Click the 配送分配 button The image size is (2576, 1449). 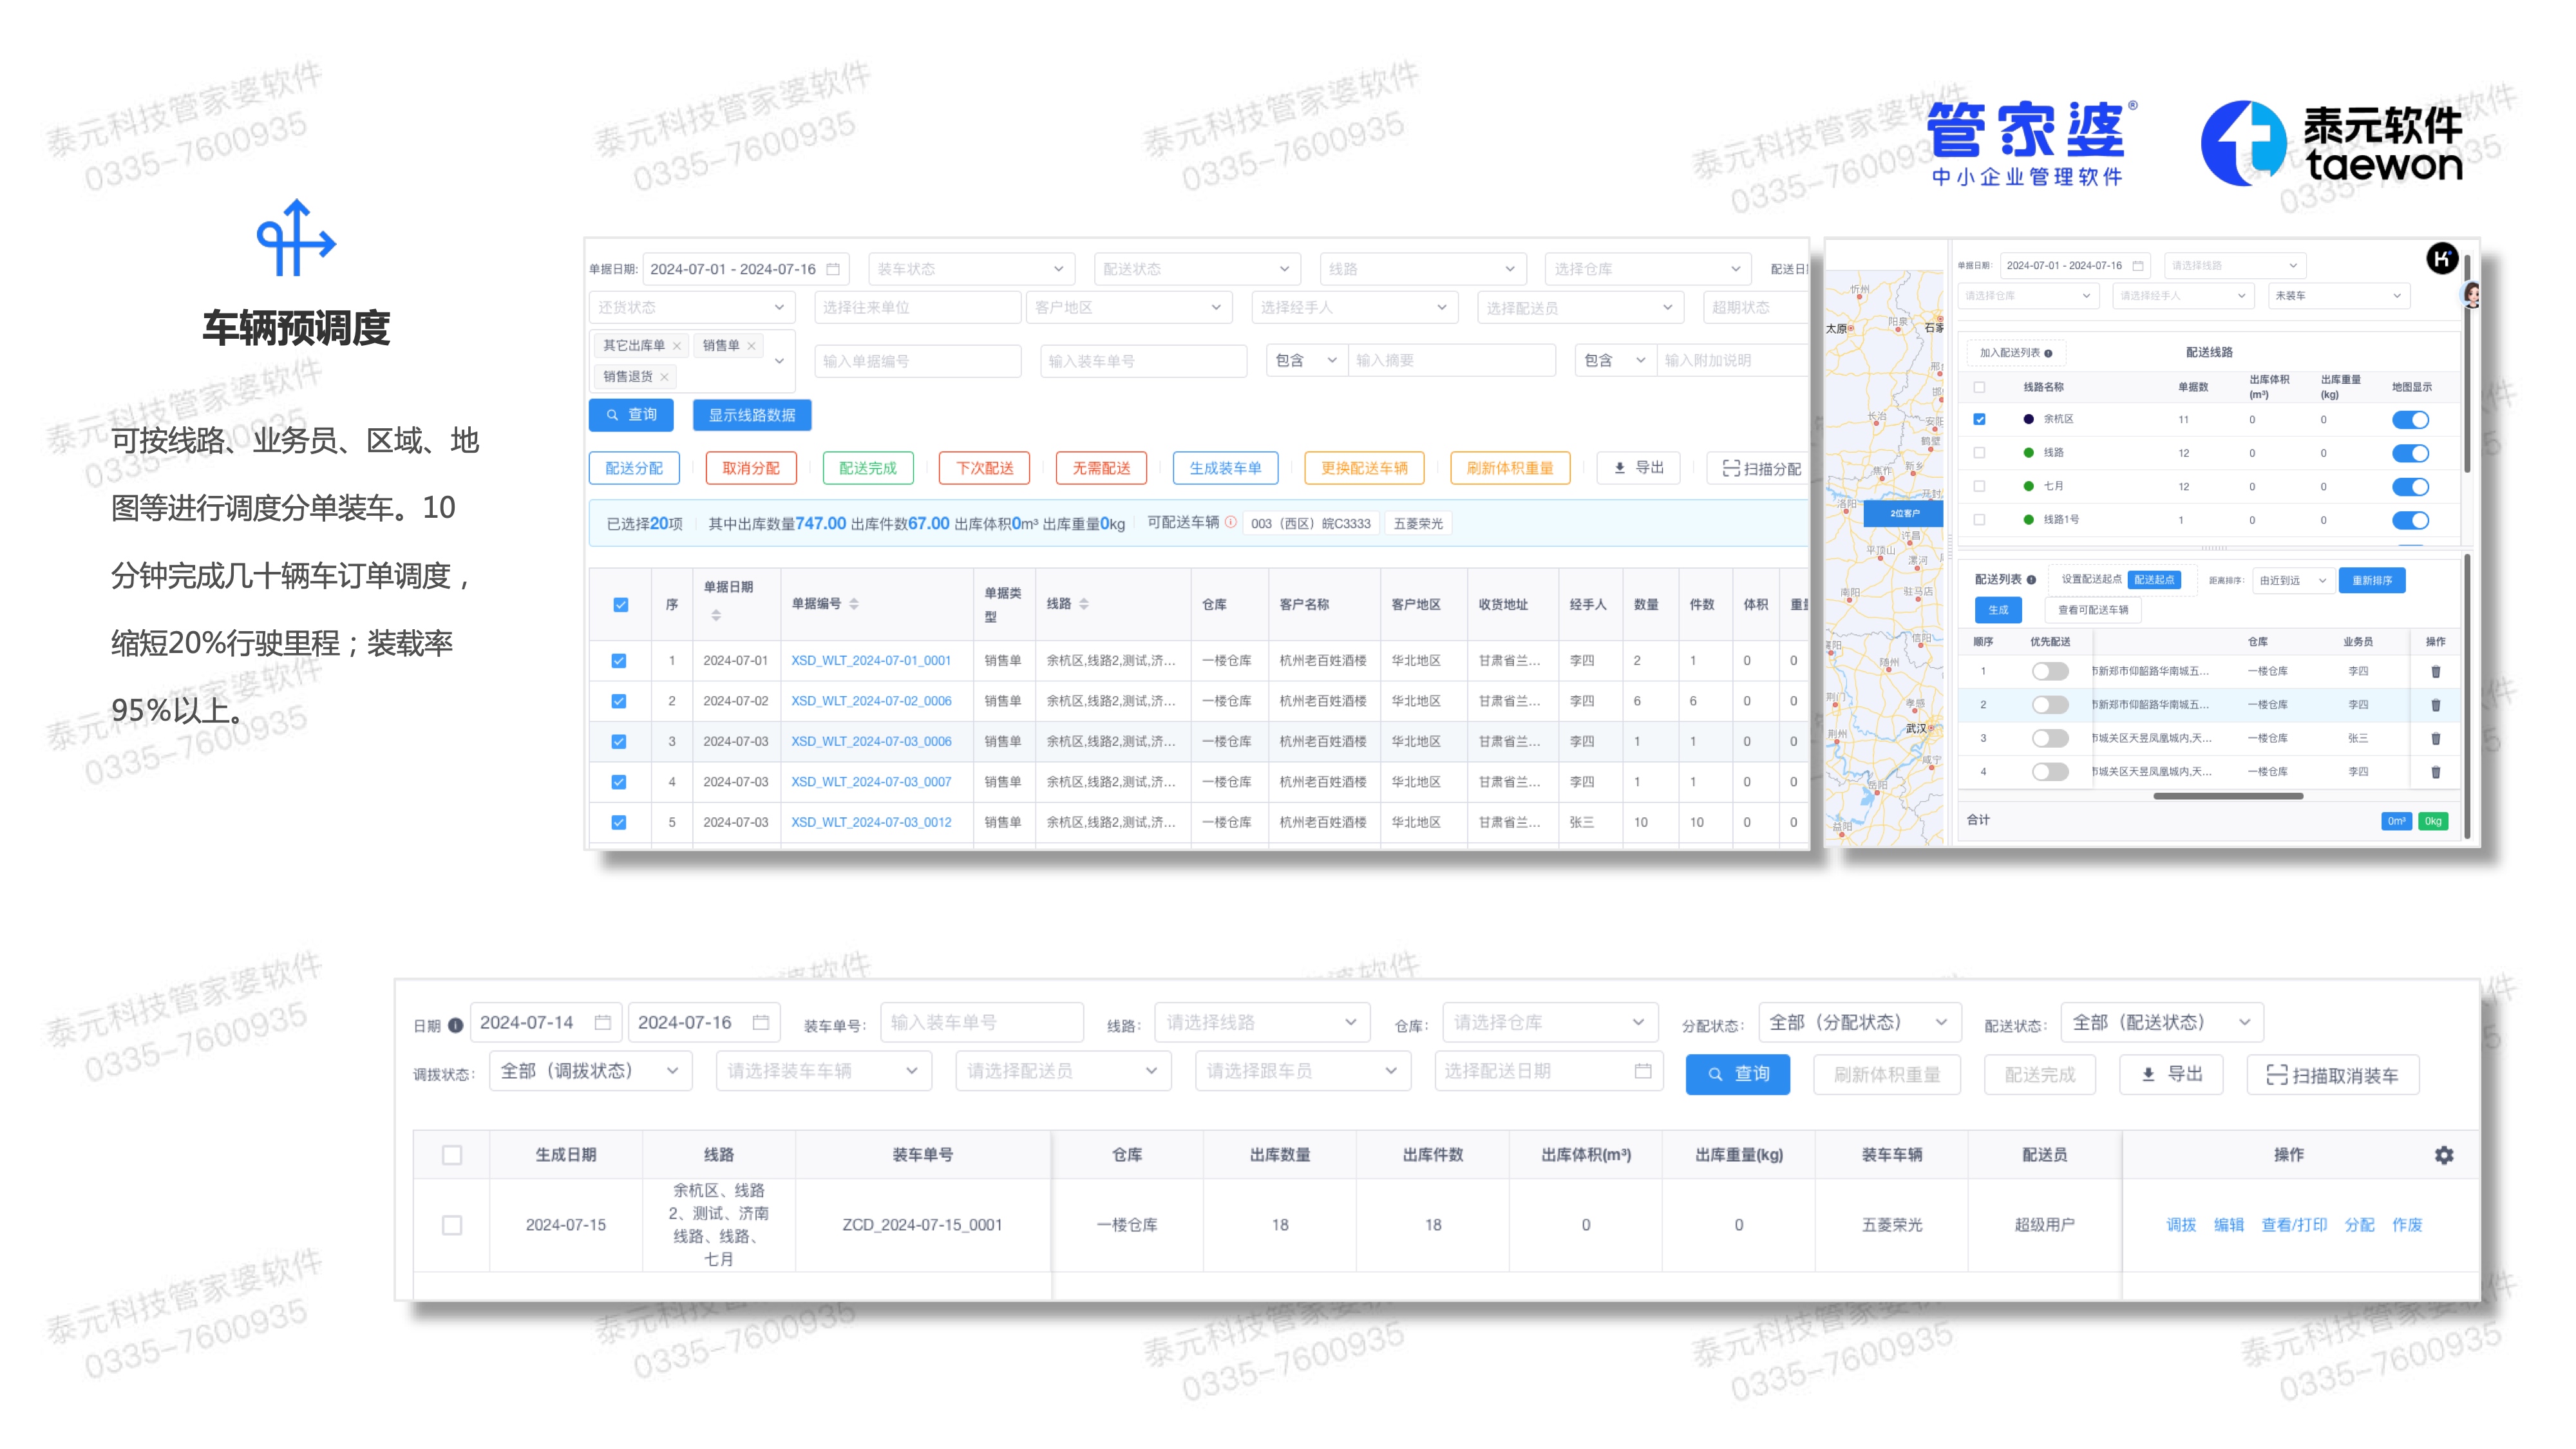coord(634,468)
